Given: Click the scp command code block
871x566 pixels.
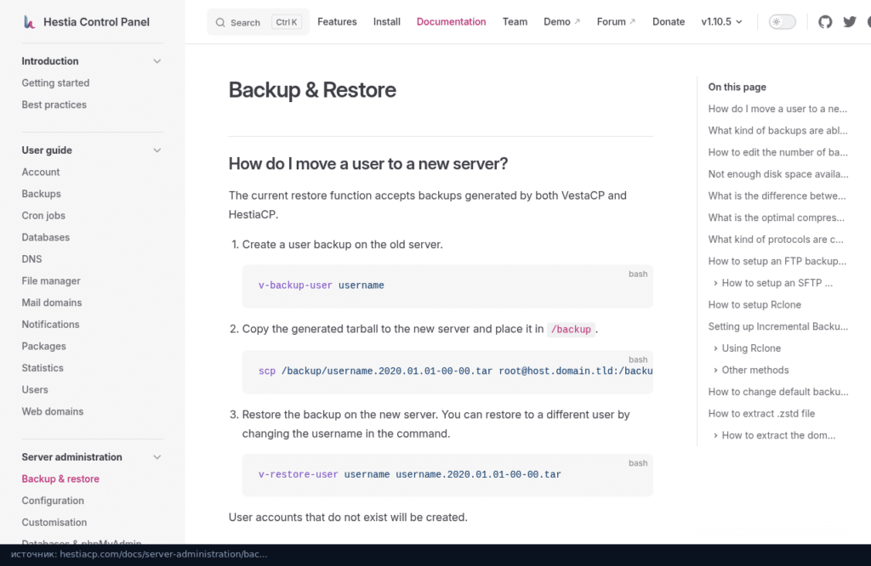Looking at the screenshot, I should pyautogui.click(x=447, y=371).
